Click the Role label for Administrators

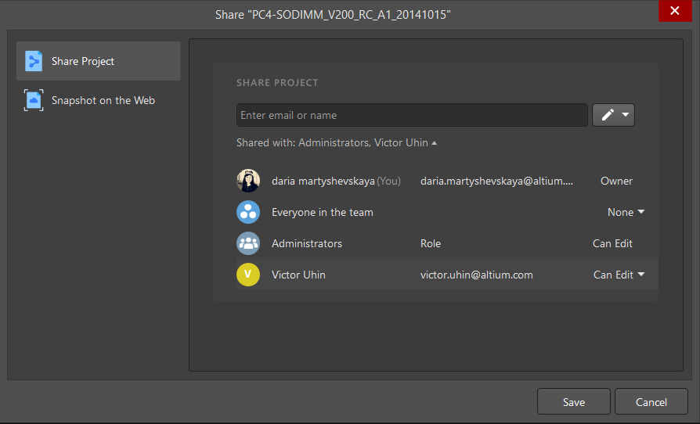coord(431,243)
